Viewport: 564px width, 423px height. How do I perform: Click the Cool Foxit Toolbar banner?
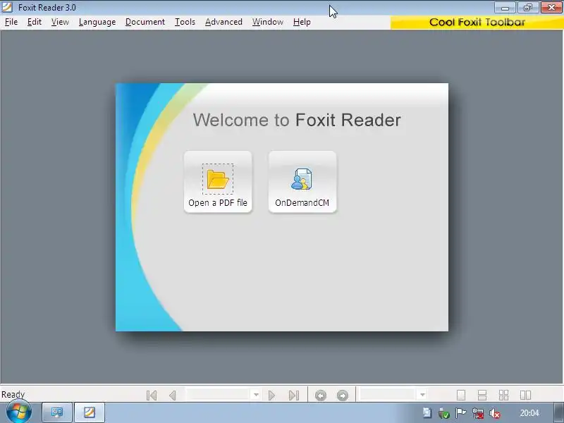[x=477, y=23]
